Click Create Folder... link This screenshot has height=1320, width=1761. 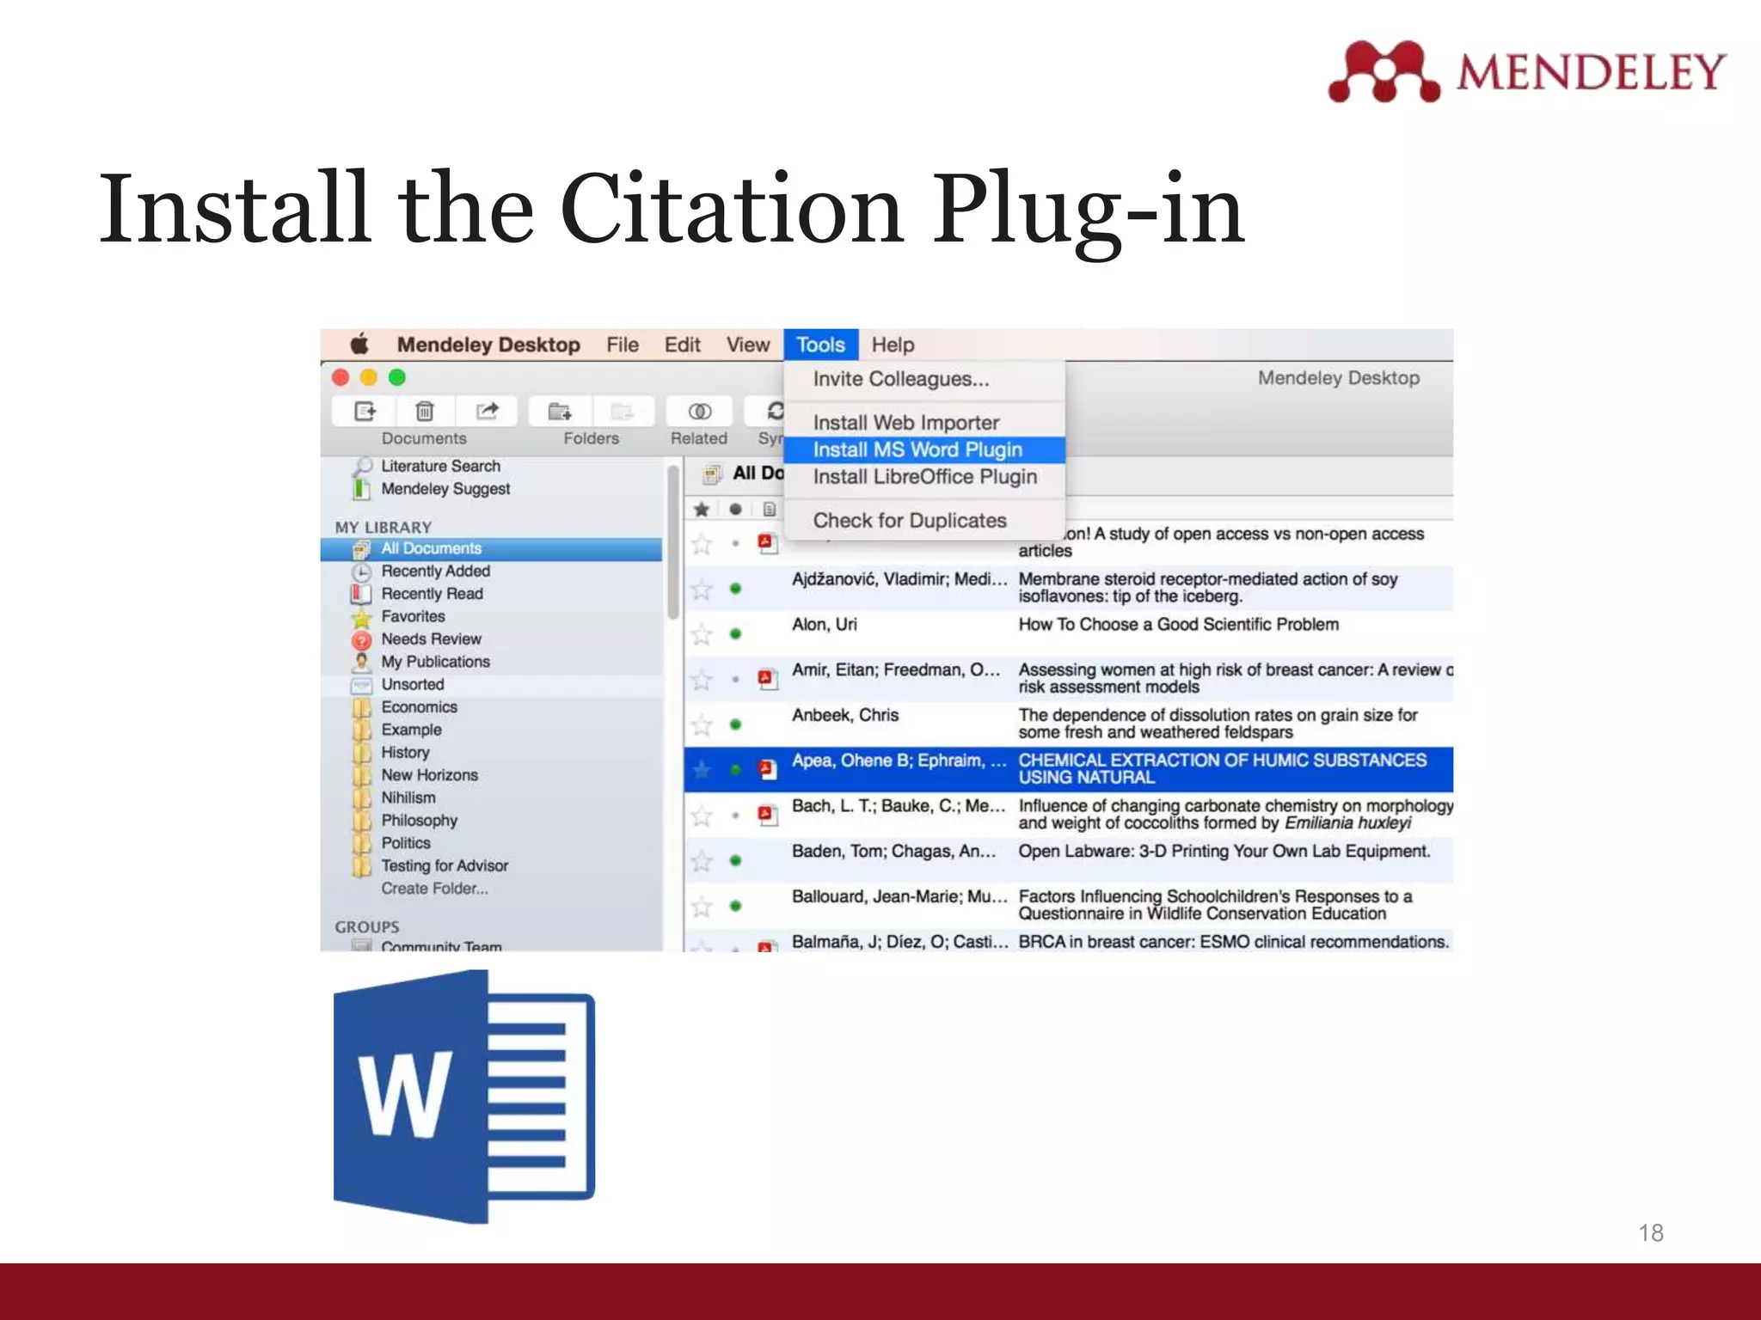pyautogui.click(x=434, y=889)
